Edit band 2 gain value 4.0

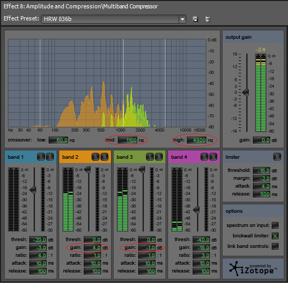(x=92, y=248)
